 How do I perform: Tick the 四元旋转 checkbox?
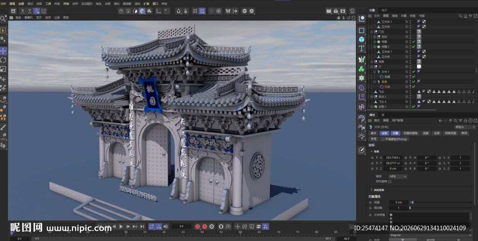point(390,182)
